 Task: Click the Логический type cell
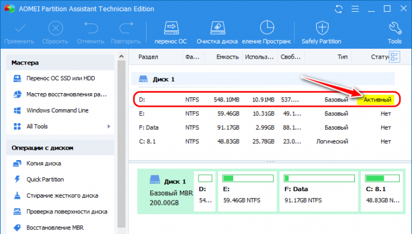point(332,141)
